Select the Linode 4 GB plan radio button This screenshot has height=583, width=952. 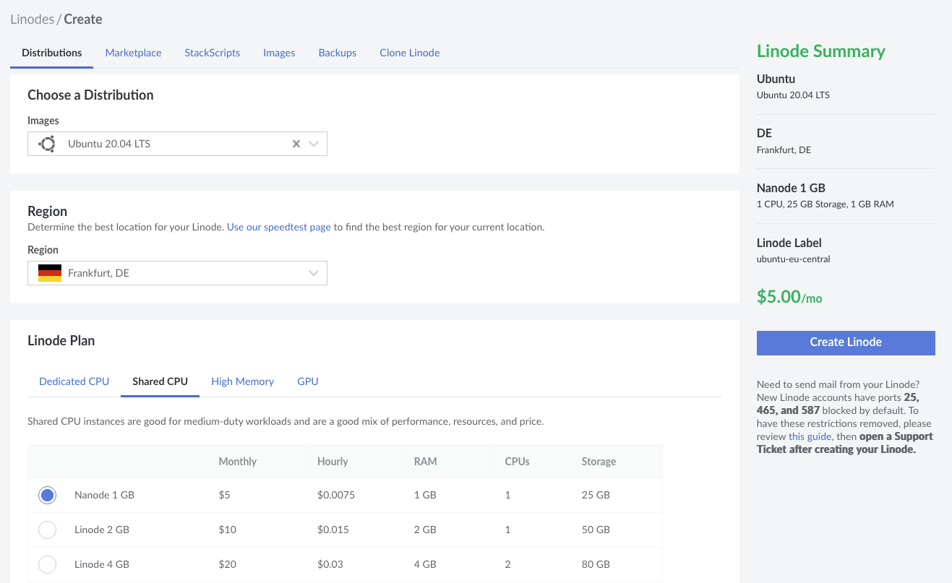(x=47, y=564)
